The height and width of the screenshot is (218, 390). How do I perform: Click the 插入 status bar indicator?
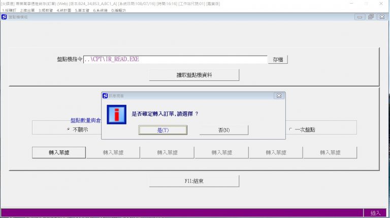pyautogui.click(x=375, y=213)
